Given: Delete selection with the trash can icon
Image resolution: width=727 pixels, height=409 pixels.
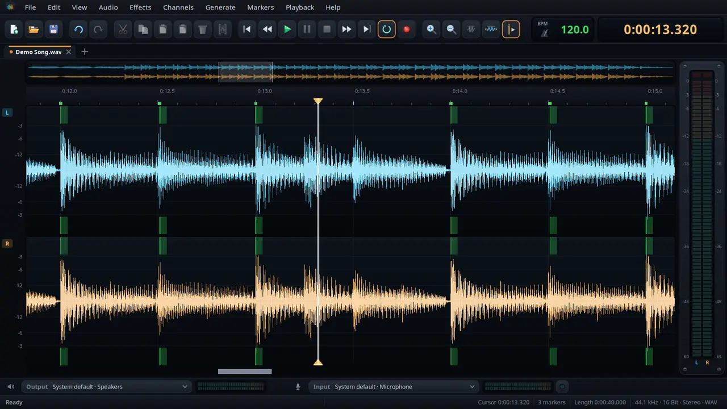Looking at the screenshot, I should [203, 30].
